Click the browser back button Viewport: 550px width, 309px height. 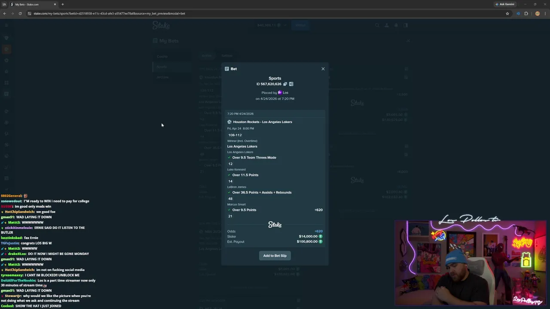click(x=5, y=13)
